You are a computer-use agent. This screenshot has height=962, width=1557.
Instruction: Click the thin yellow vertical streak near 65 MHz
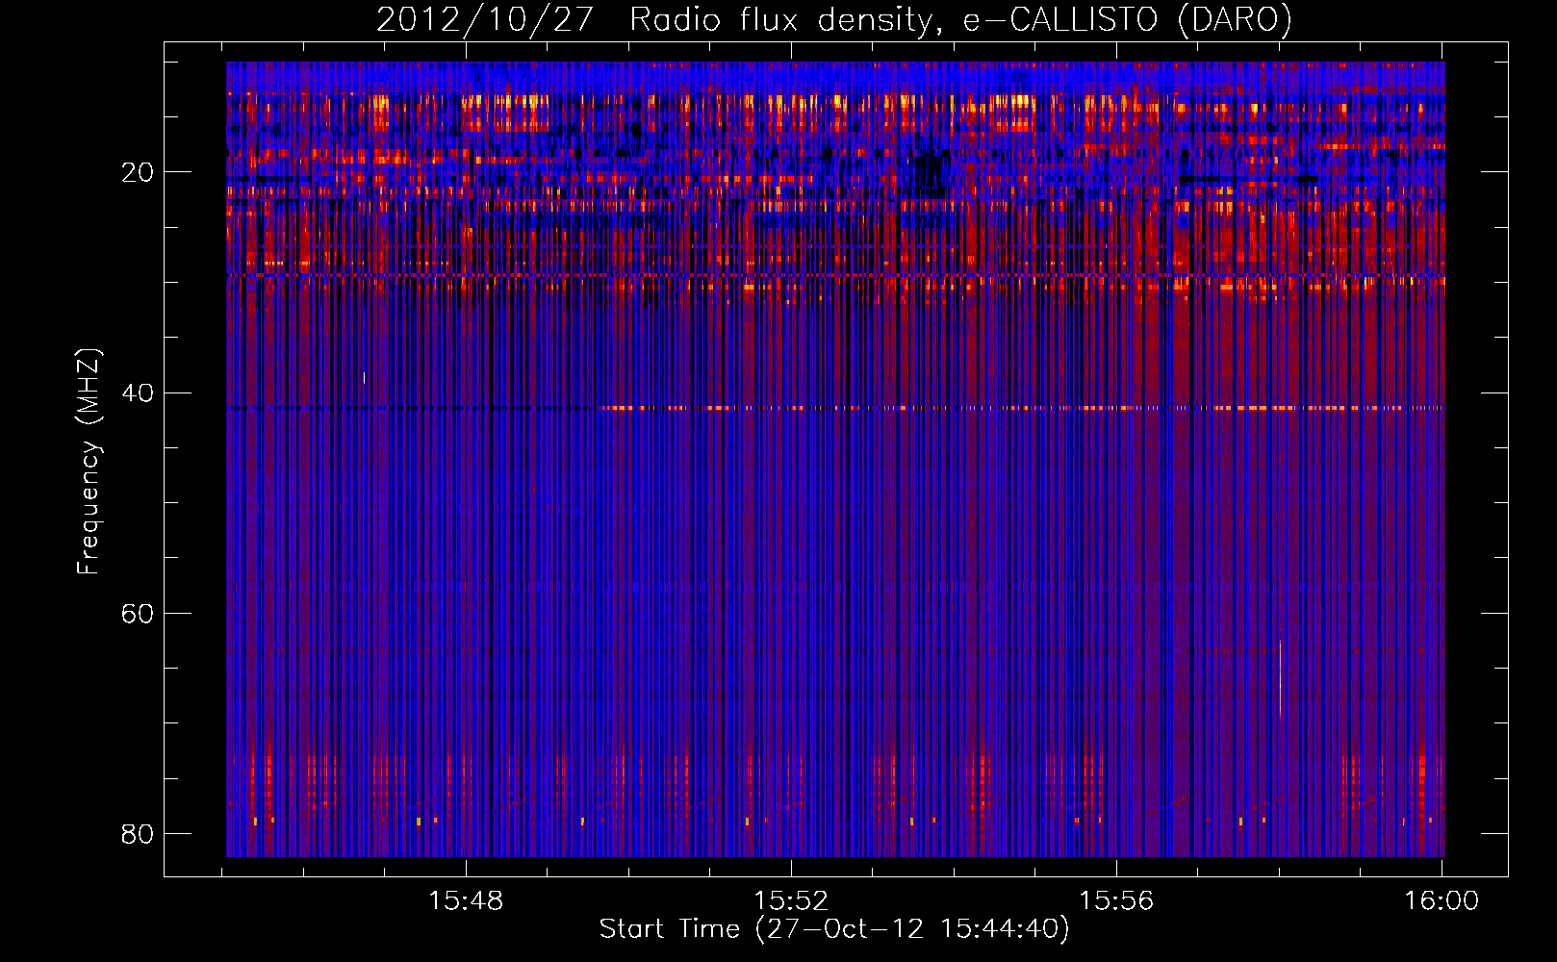point(1280,680)
